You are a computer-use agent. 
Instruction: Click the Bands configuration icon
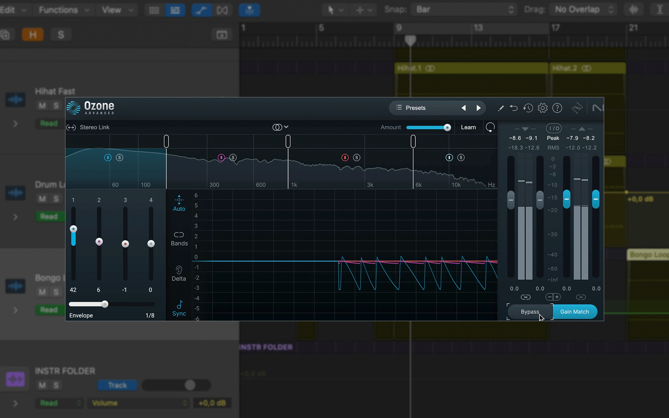point(179,235)
